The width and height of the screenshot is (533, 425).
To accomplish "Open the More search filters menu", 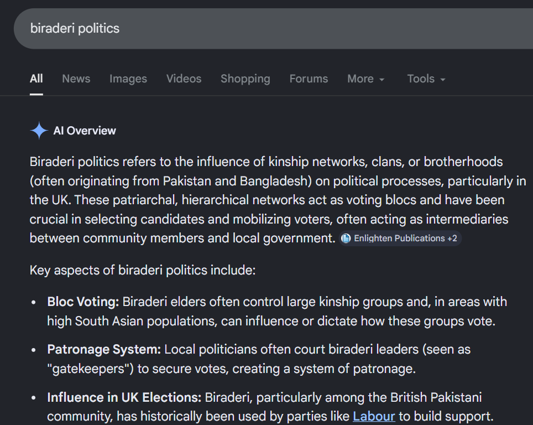I will (x=366, y=79).
